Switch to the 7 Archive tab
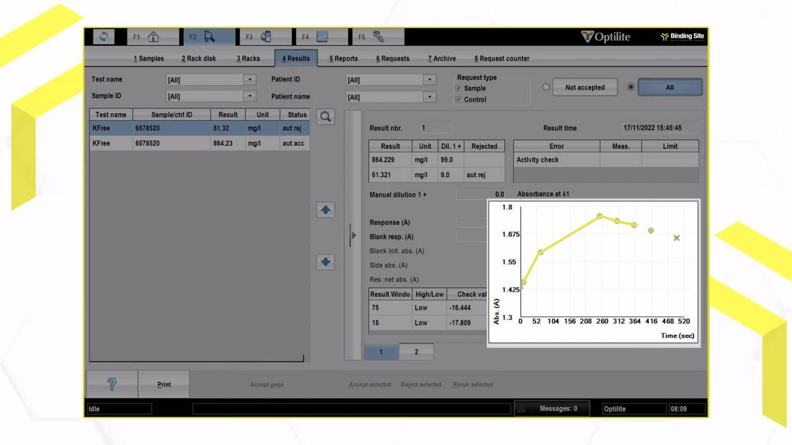This screenshot has width=792, height=445. 442,59
